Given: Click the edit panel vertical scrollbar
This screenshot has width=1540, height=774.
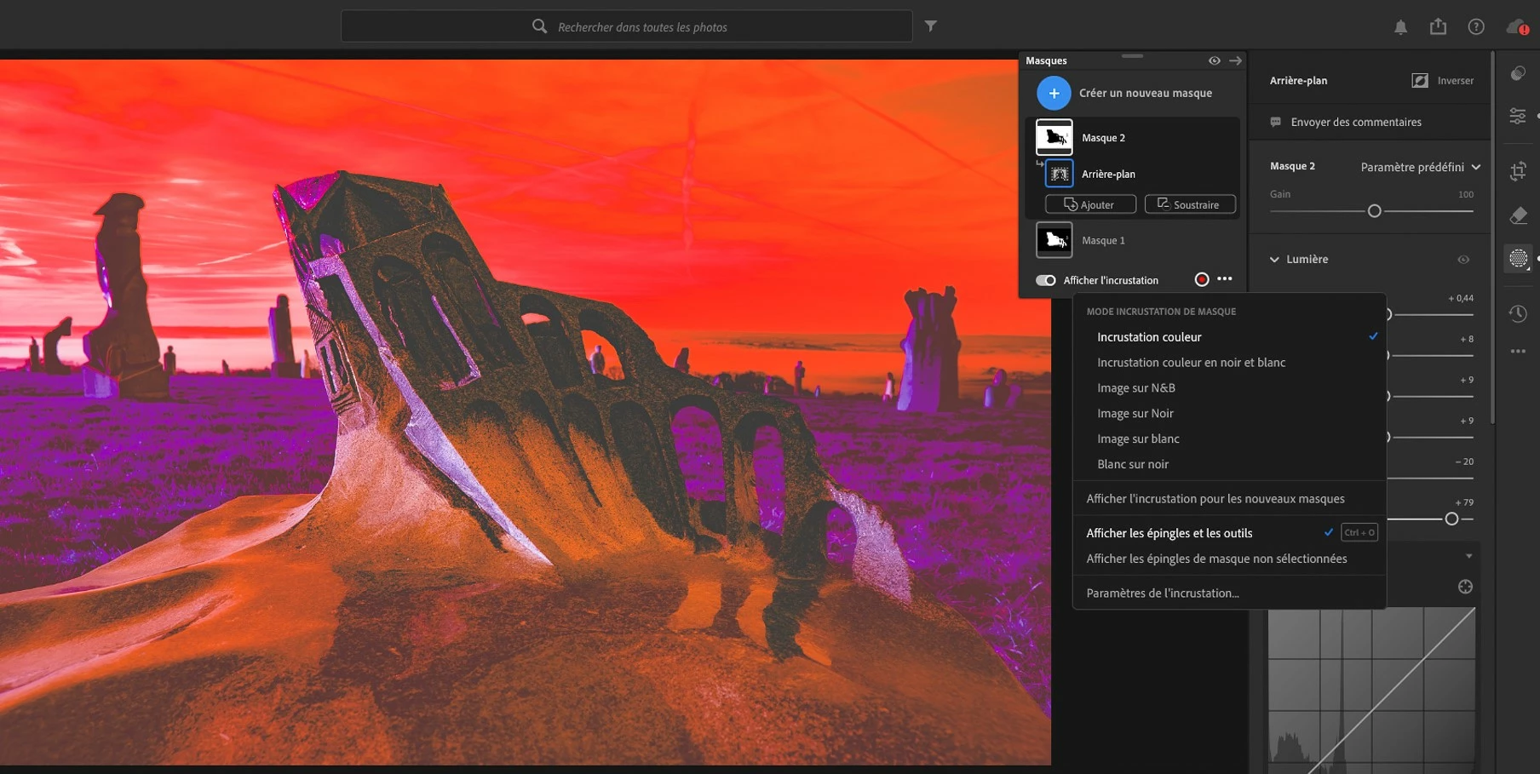Looking at the screenshot, I should click(x=1492, y=238).
